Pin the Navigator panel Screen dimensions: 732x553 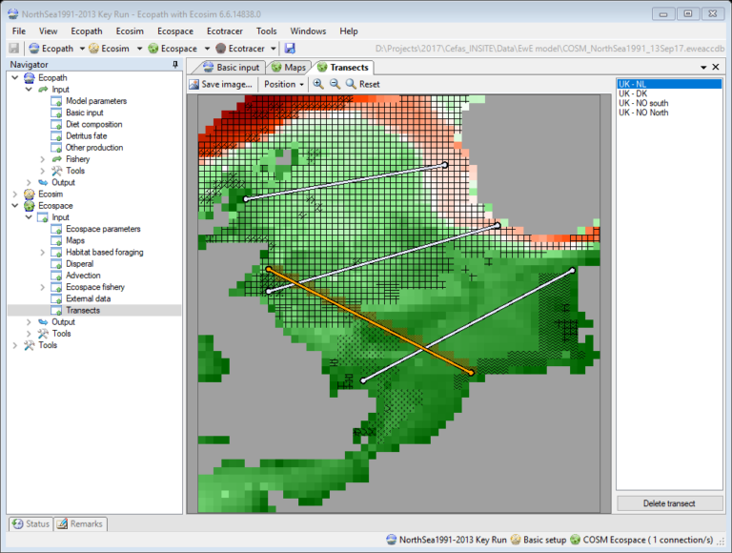pyautogui.click(x=174, y=64)
